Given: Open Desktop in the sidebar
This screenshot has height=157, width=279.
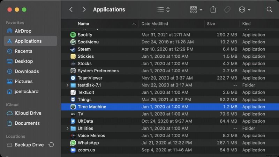Looking at the screenshot, I should coord(30,61).
